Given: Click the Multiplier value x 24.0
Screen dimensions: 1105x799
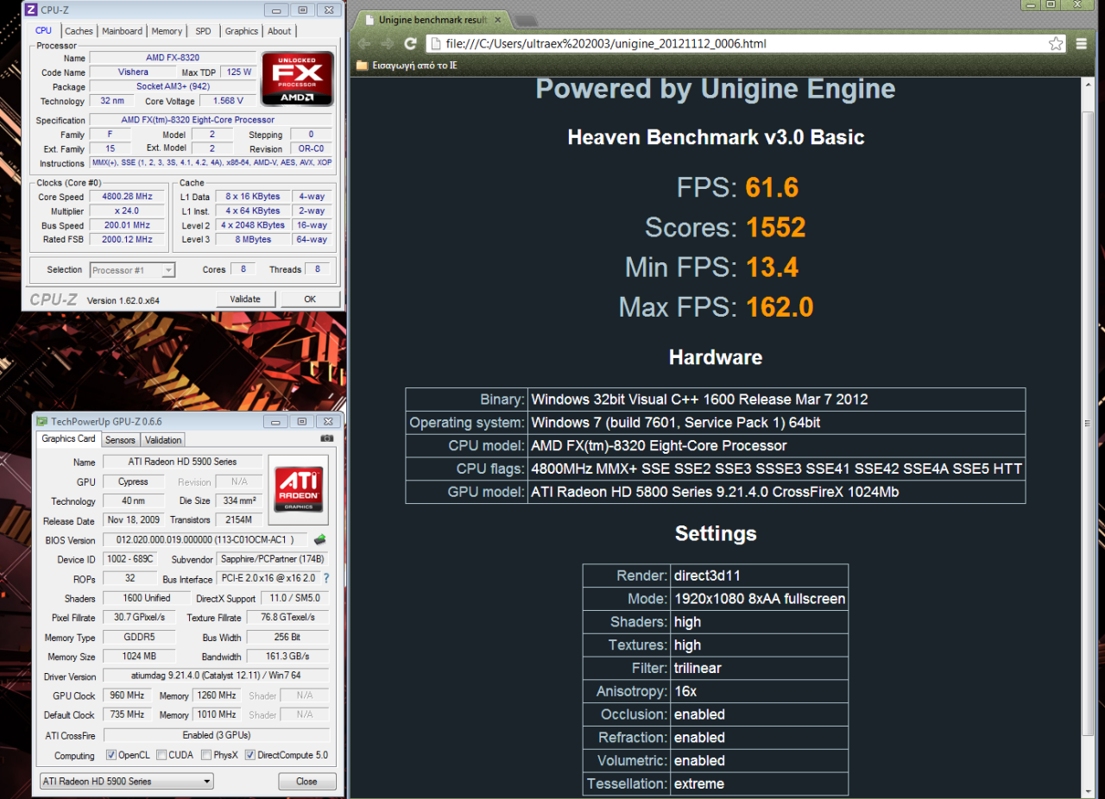Looking at the screenshot, I should click(x=127, y=211).
